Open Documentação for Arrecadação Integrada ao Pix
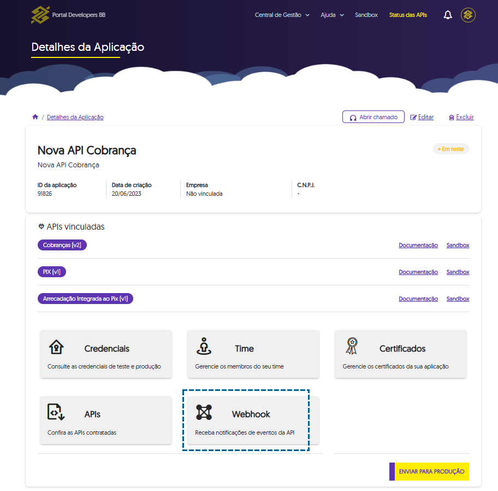 [418, 299]
